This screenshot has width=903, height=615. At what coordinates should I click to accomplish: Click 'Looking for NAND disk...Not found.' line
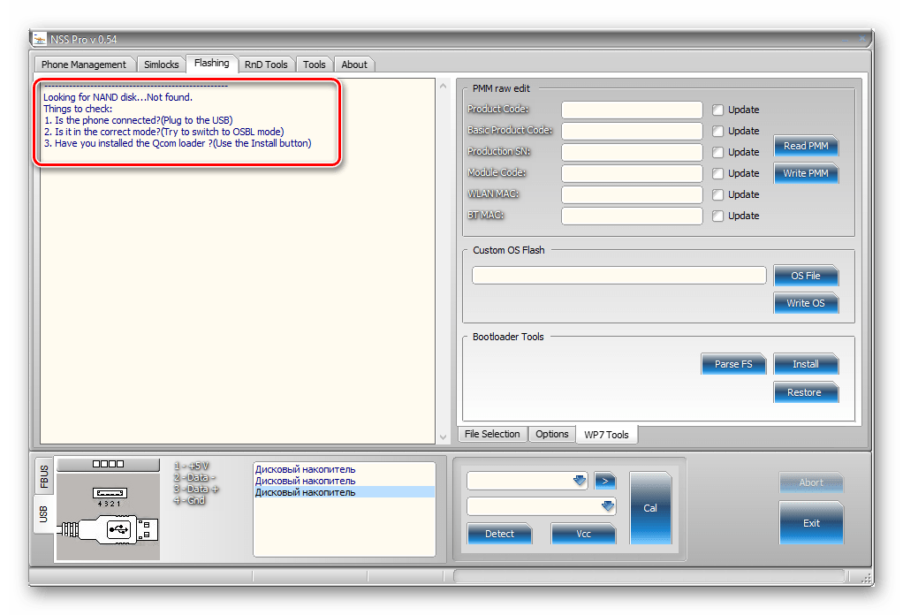tap(118, 97)
